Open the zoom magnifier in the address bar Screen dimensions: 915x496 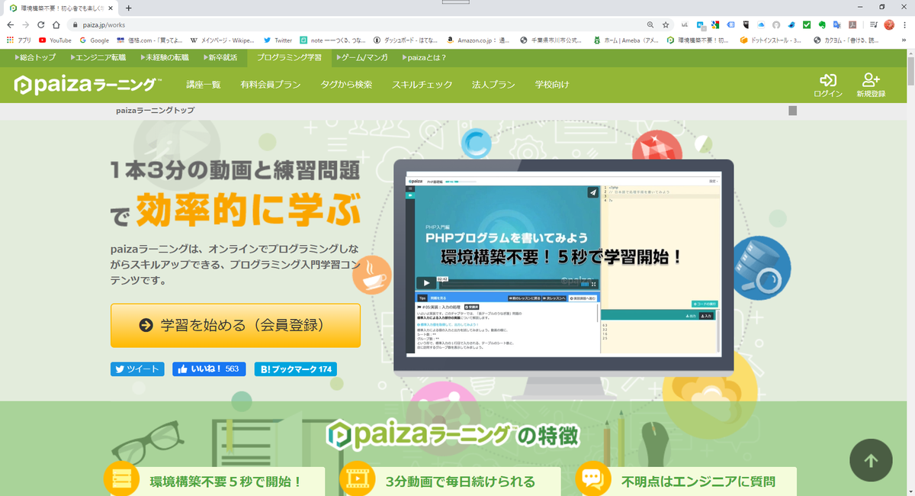point(650,24)
